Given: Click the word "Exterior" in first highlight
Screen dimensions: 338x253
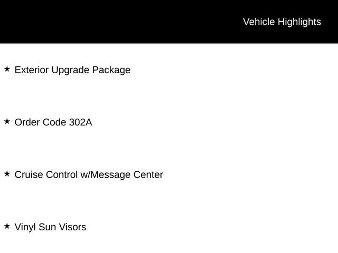Looking at the screenshot, I should (x=32, y=70).
